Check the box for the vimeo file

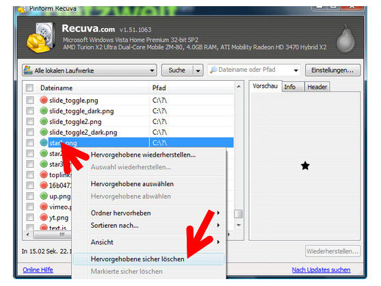[30, 207]
